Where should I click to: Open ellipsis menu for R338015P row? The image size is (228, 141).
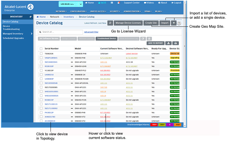[x=72, y=100]
